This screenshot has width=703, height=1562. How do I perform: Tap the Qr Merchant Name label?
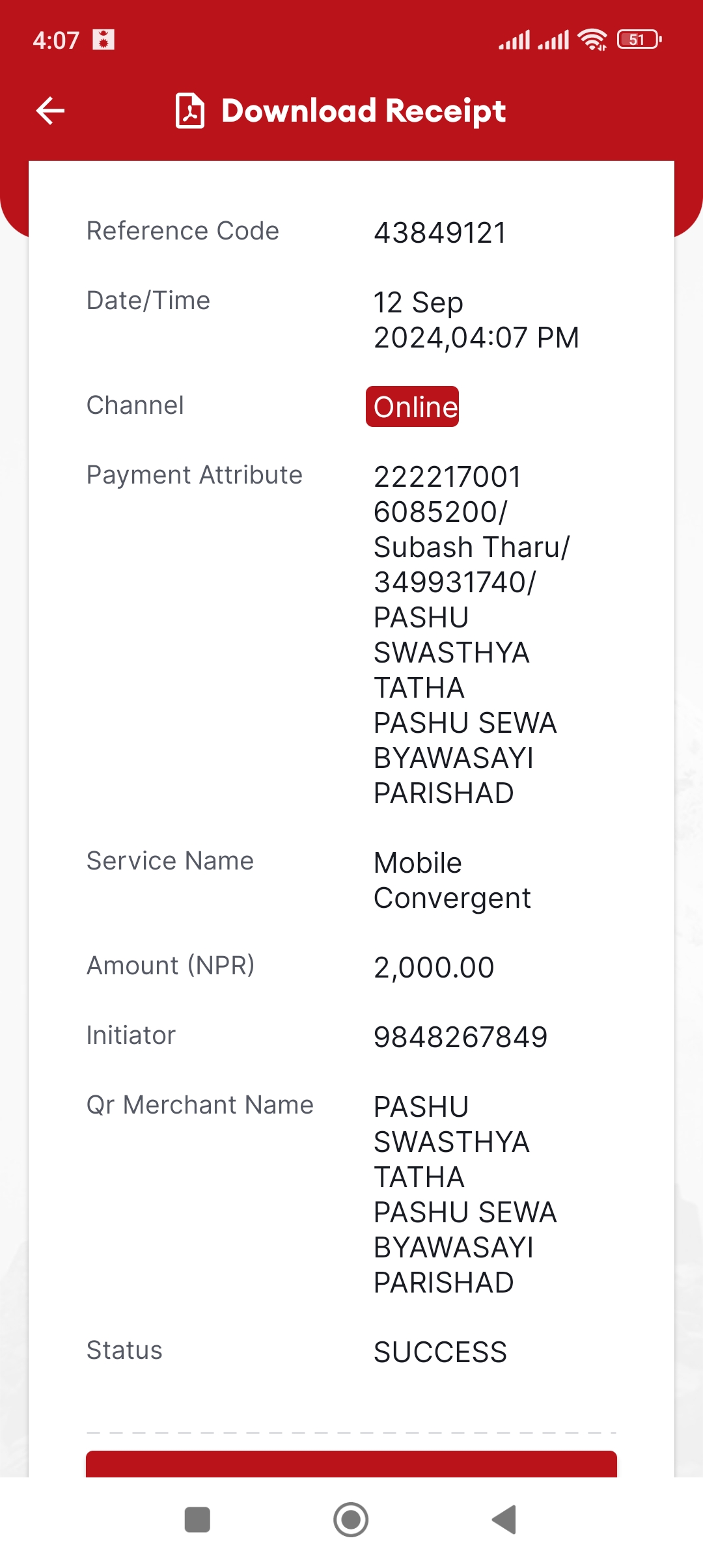(200, 1104)
